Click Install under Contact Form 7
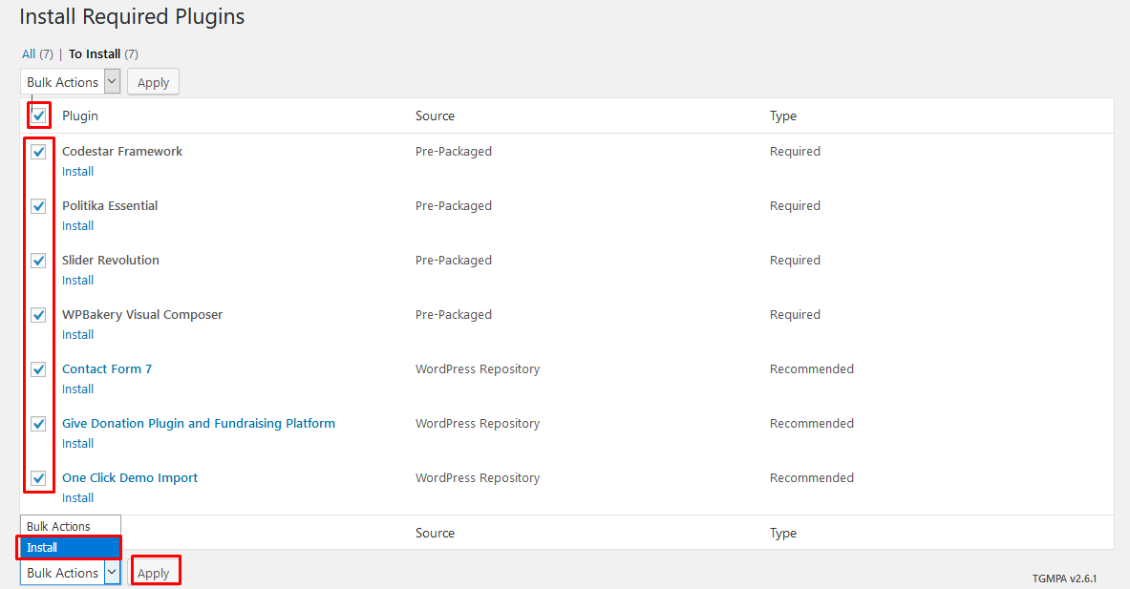 pyautogui.click(x=77, y=389)
